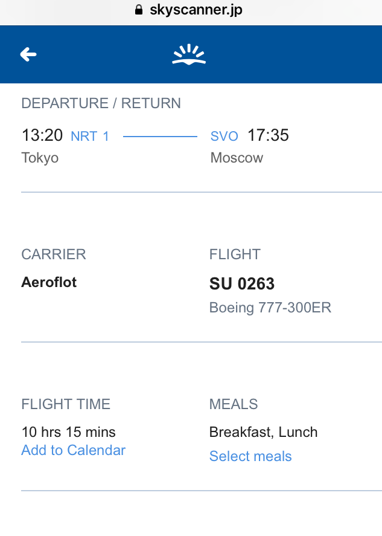The image size is (382, 536).
Task: Tap the Departure / Return heading
Action: point(101,103)
